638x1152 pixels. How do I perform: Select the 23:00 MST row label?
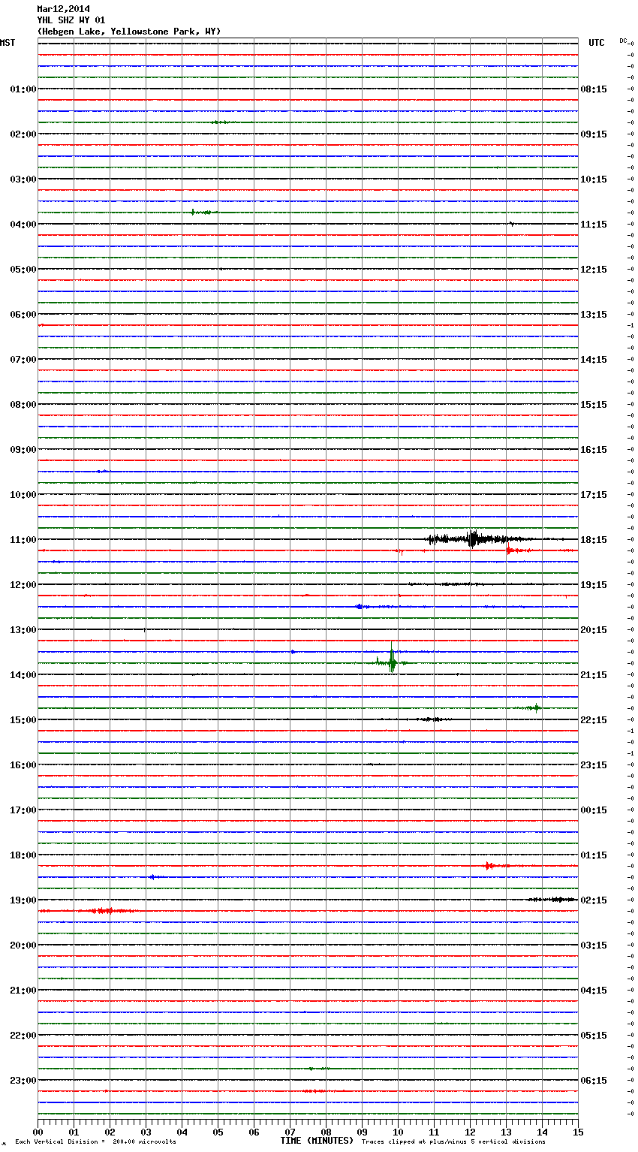coord(23,1081)
